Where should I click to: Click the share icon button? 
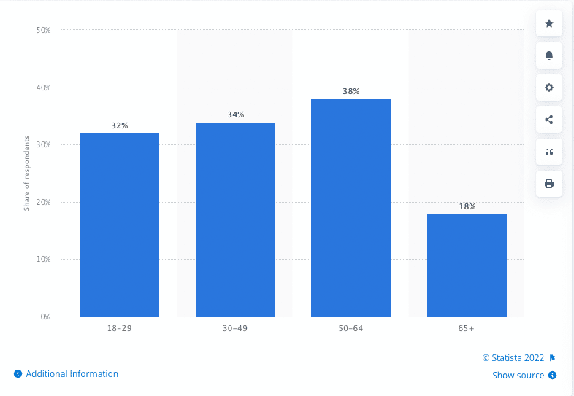click(549, 120)
